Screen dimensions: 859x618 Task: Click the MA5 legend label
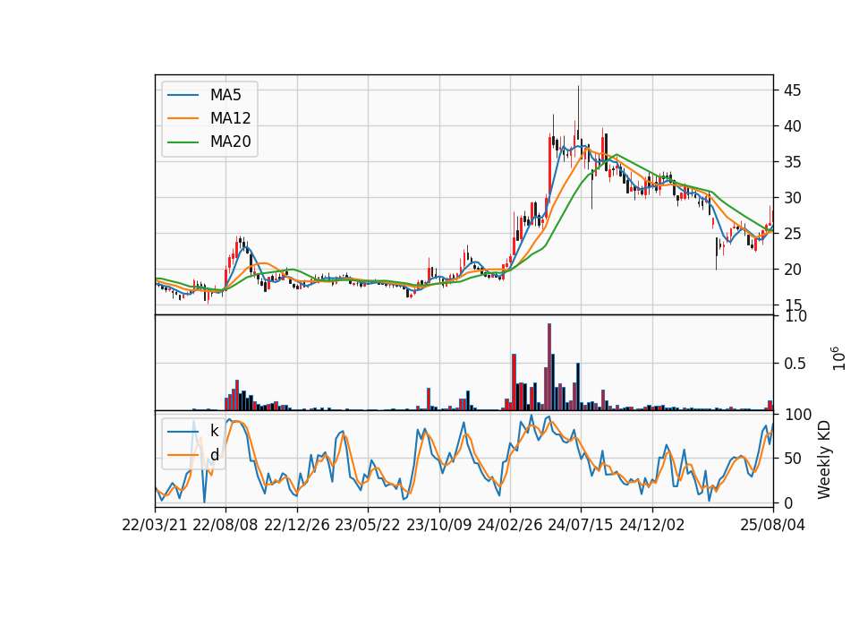(225, 95)
